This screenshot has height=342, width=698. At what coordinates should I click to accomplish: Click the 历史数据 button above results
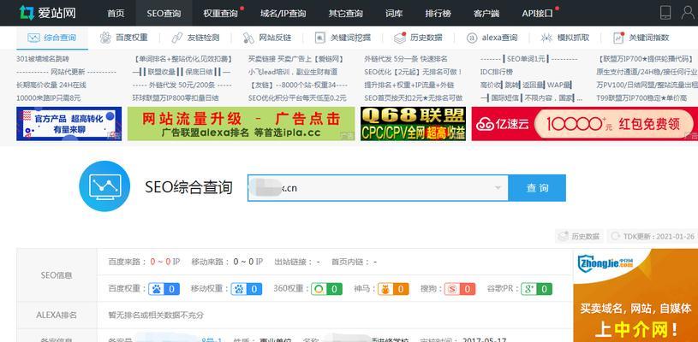click(579, 236)
